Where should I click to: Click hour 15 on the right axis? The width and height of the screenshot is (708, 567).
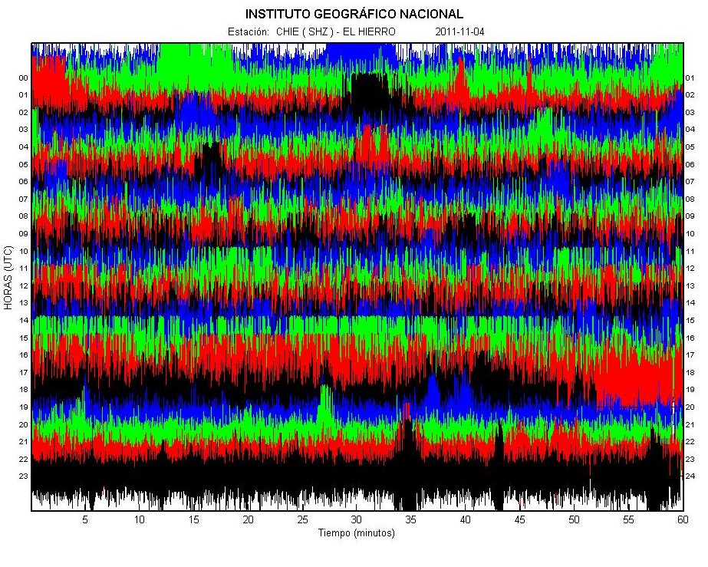click(690, 320)
